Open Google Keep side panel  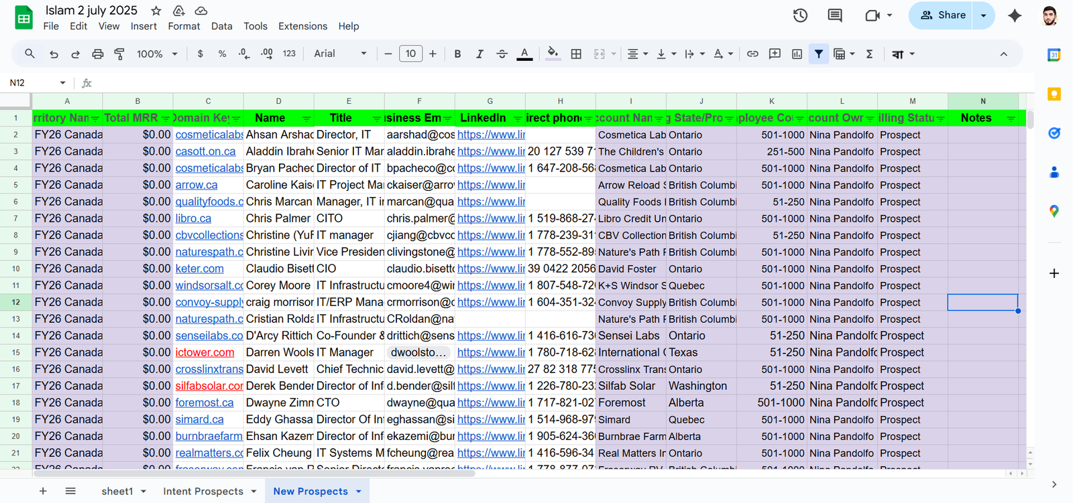pos(1054,94)
